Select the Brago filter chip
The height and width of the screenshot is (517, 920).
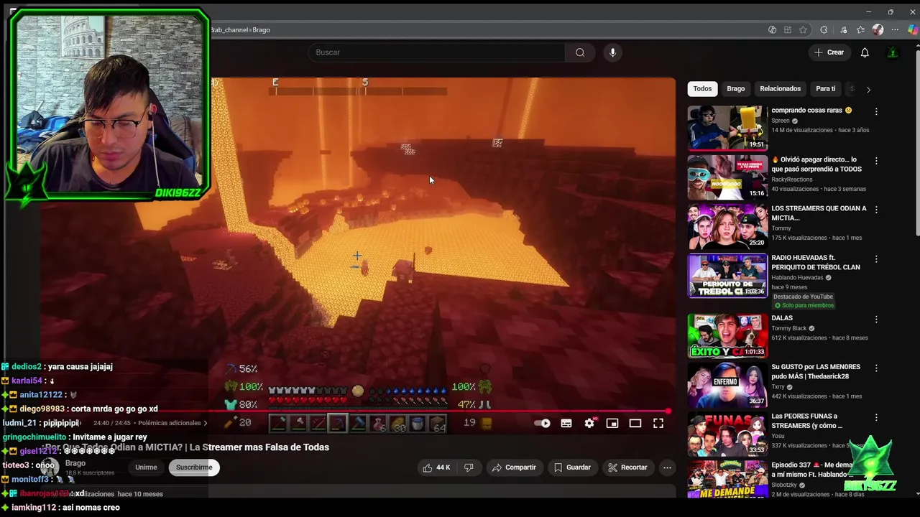pos(736,89)
